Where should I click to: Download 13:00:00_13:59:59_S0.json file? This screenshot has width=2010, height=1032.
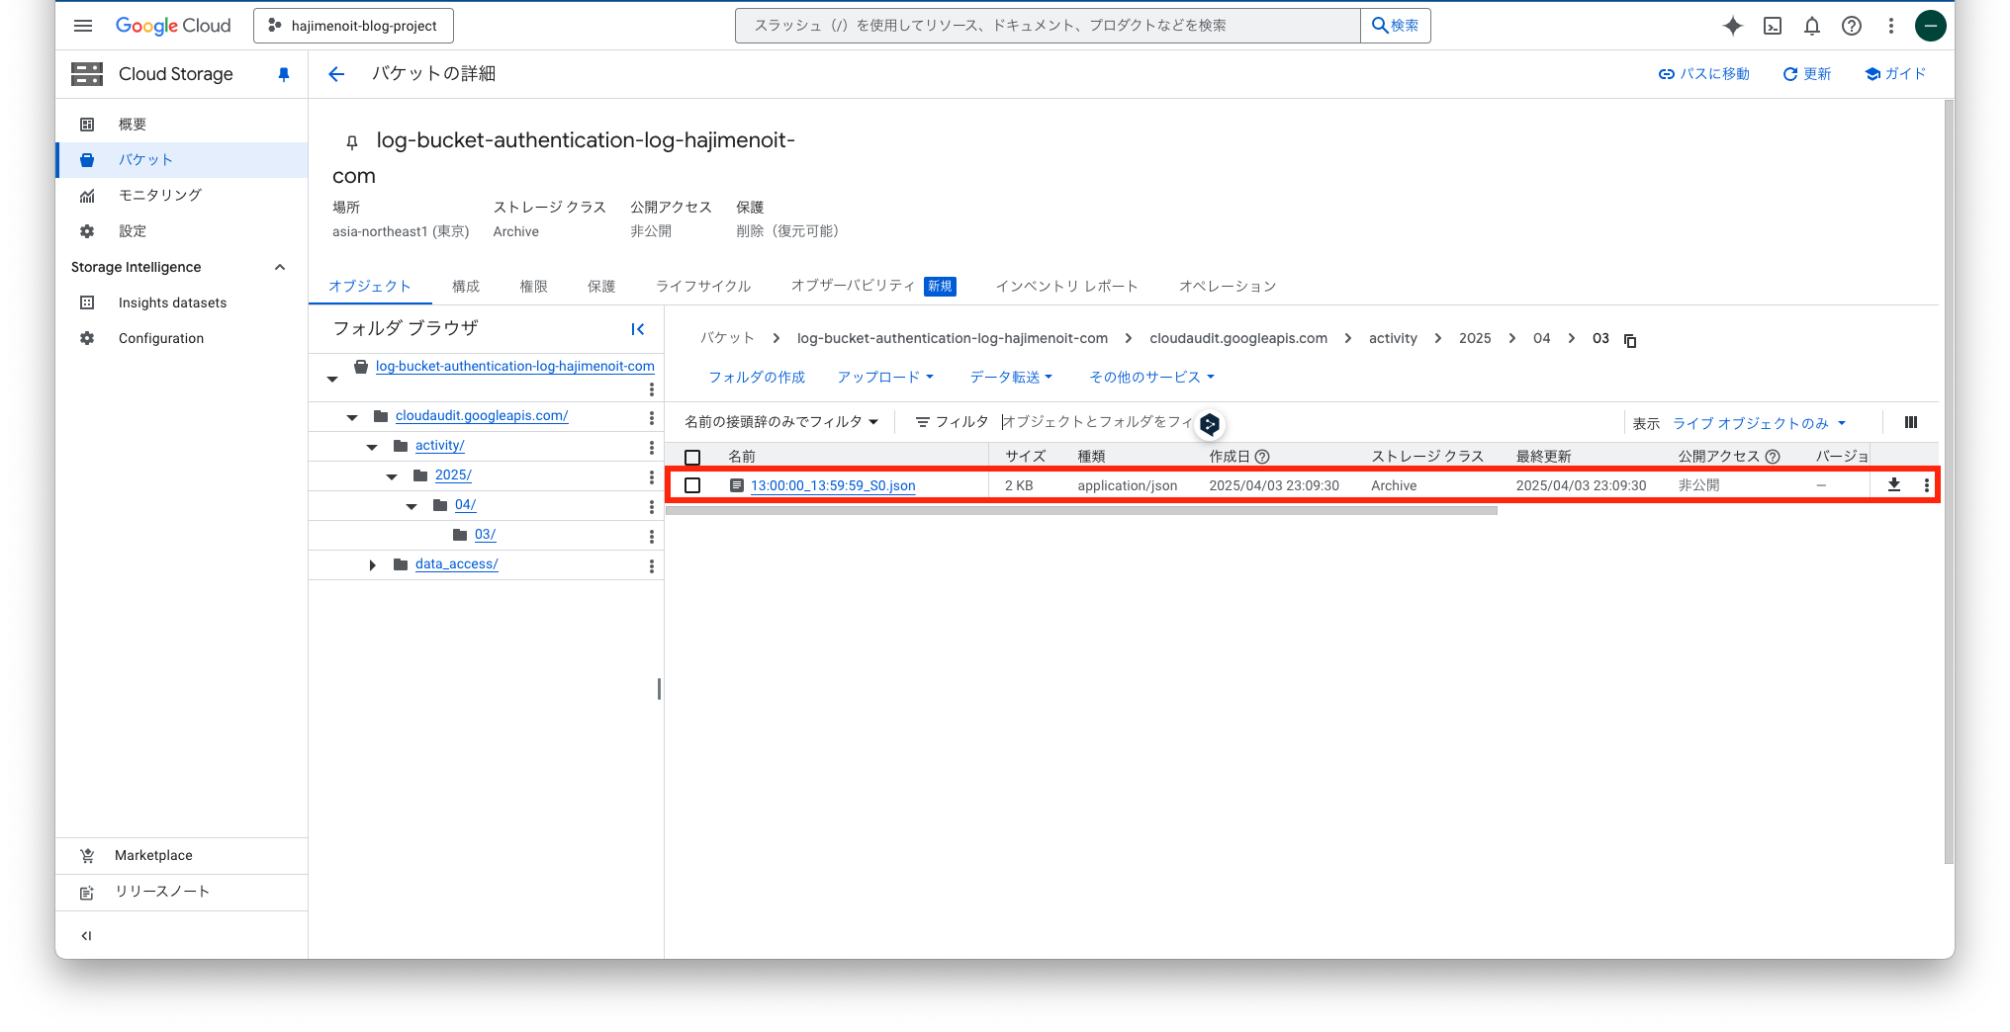(1894, 485)
